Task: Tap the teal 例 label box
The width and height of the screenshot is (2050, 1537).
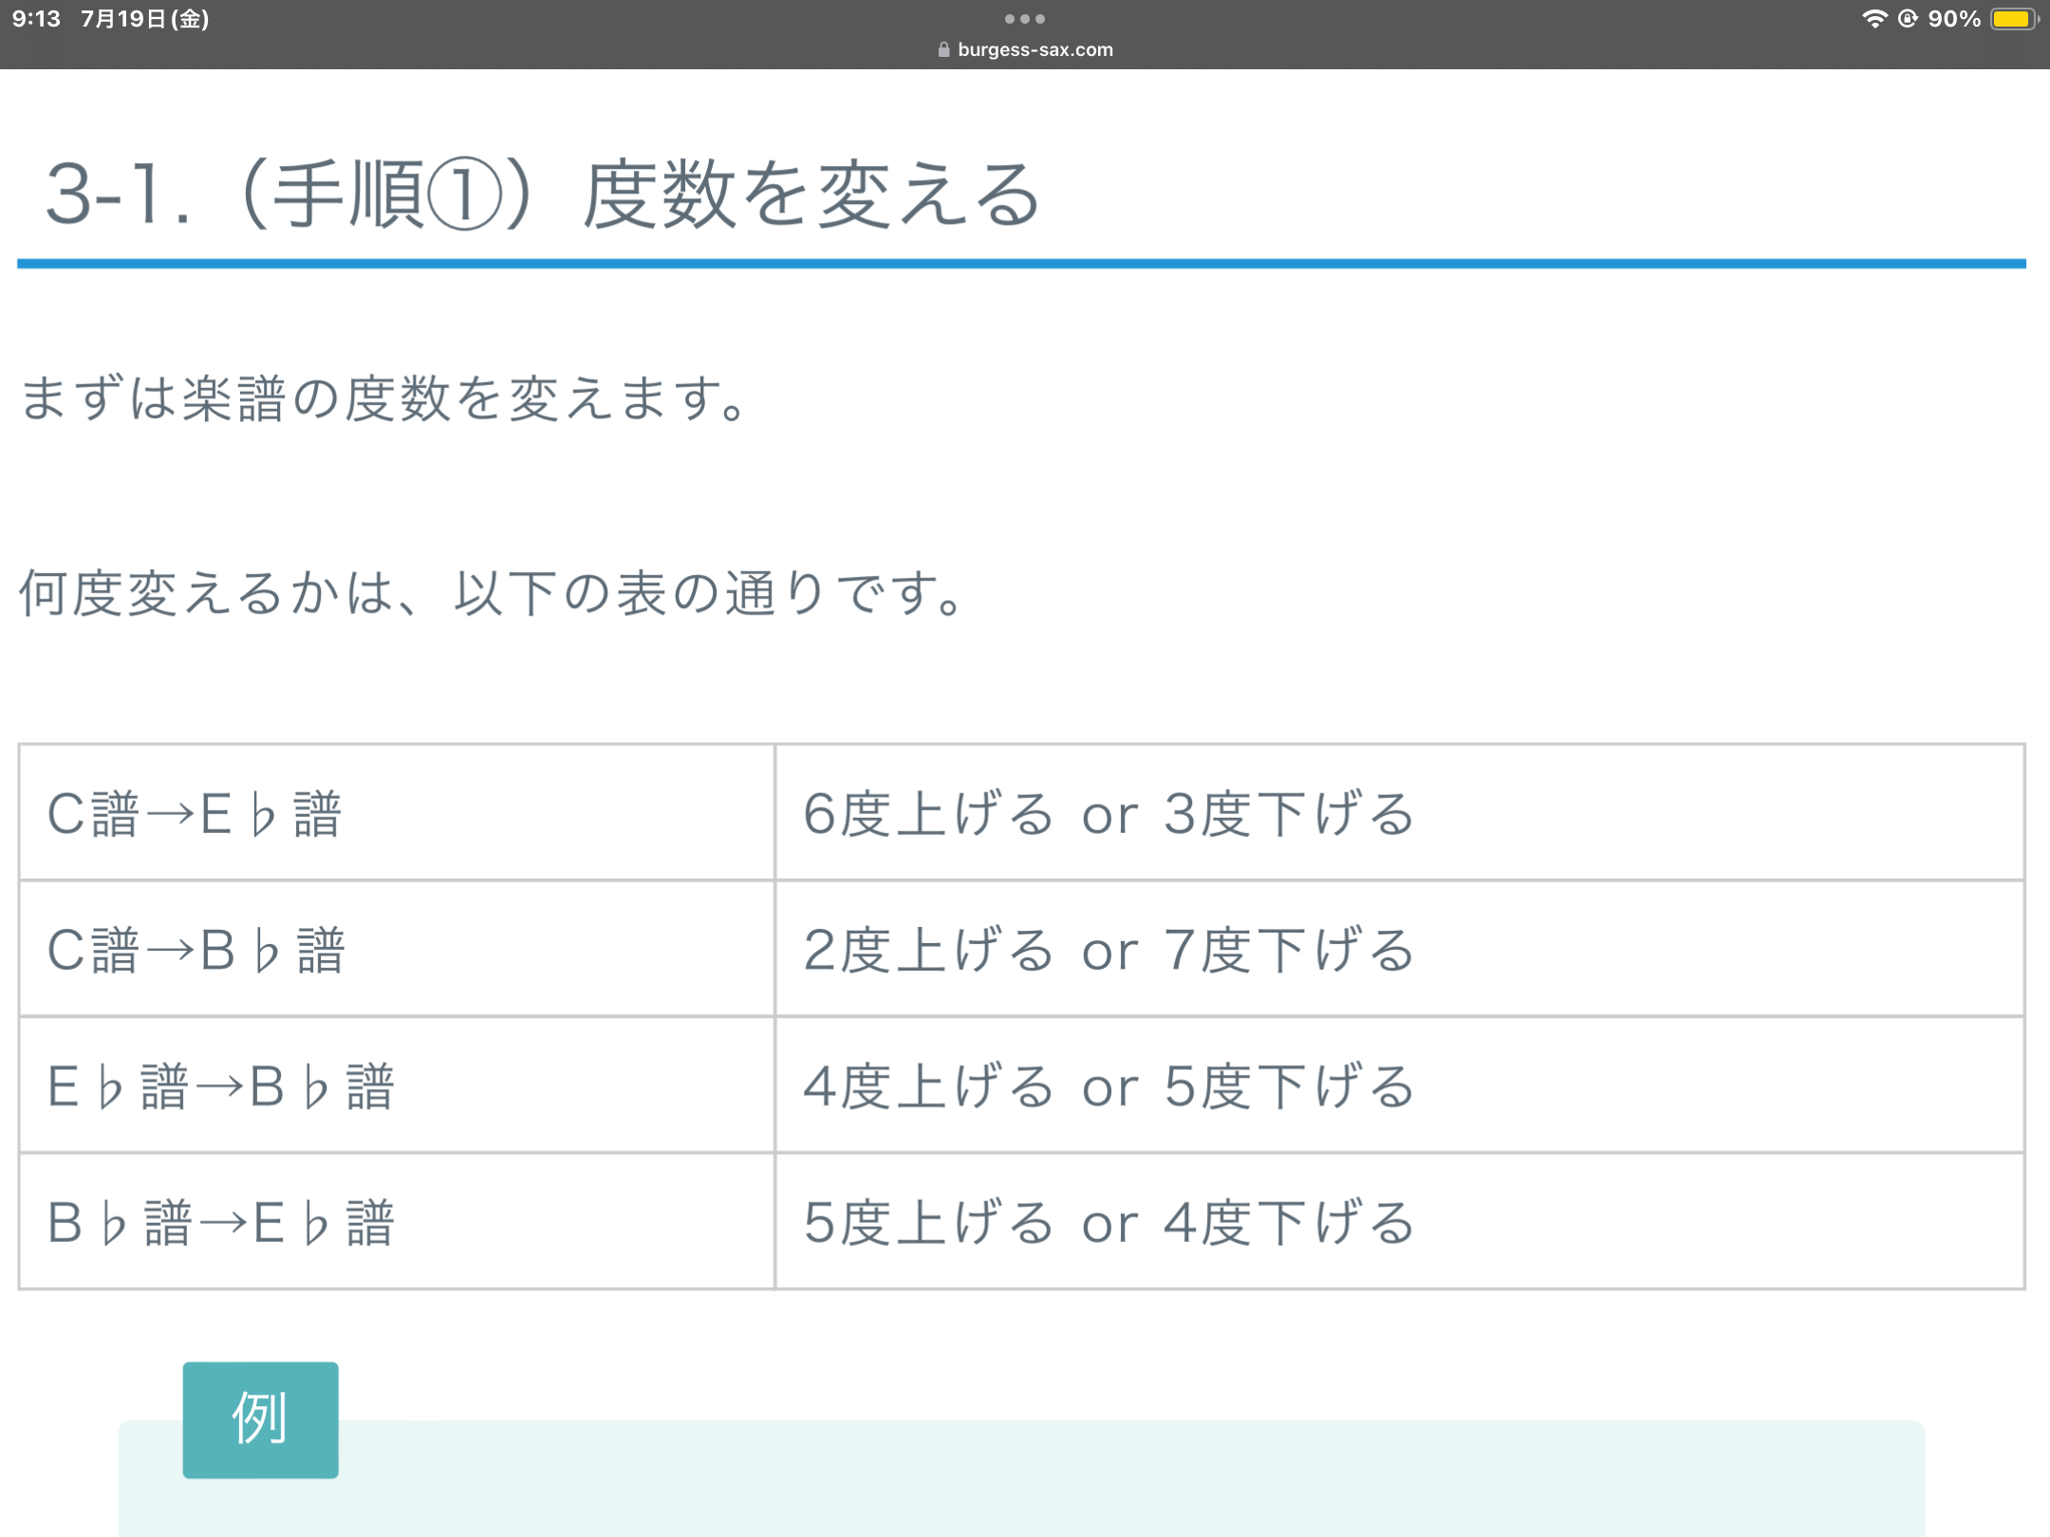Action: (x=260, y=1419)
